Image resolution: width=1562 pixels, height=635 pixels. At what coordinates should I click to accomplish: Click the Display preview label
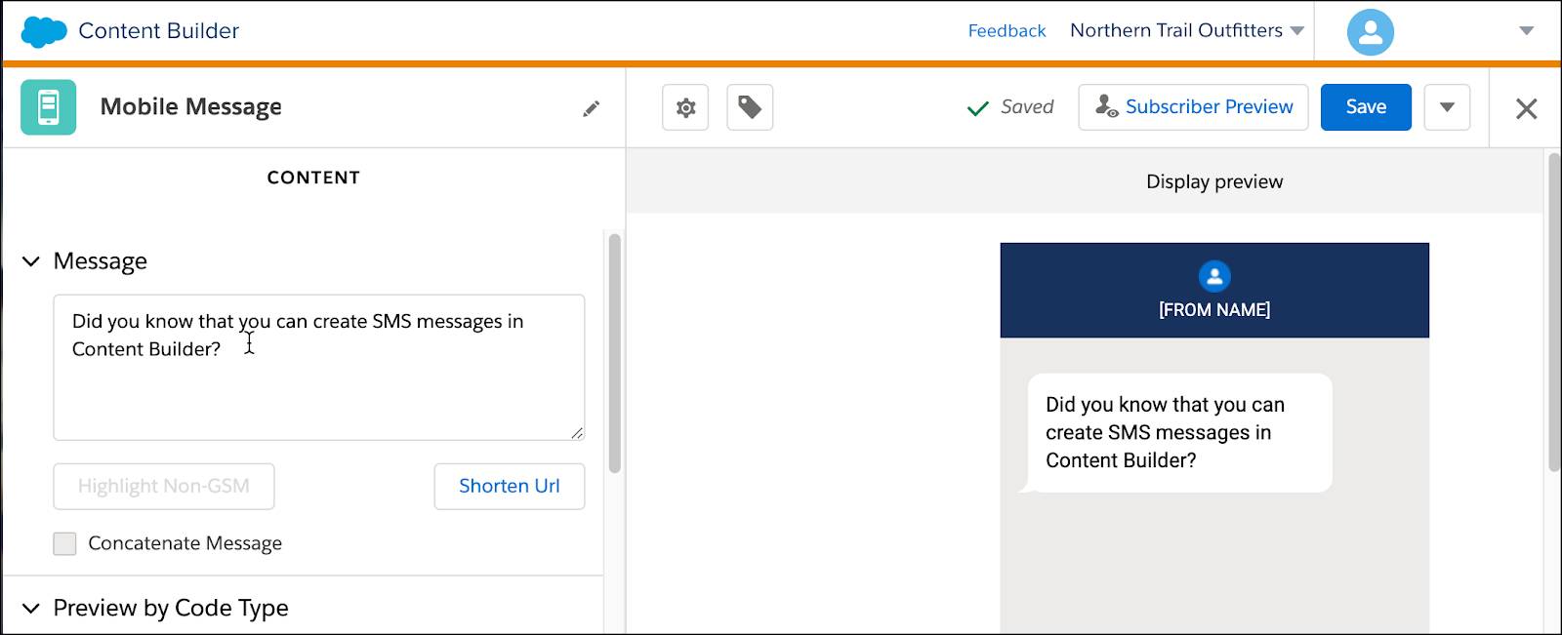1214,182
